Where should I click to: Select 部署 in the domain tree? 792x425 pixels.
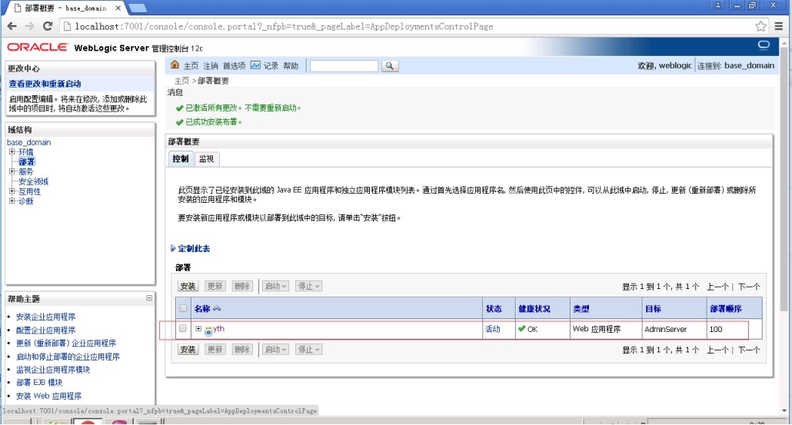pyautogui.click(x=27, y=161)
